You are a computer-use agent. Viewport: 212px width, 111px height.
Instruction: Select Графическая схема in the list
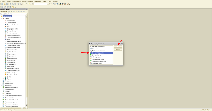pyautogui.click(x=101, y=59)
